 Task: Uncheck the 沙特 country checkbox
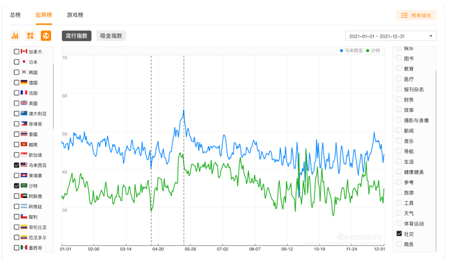pyautogui.click(x=17, y=186)
